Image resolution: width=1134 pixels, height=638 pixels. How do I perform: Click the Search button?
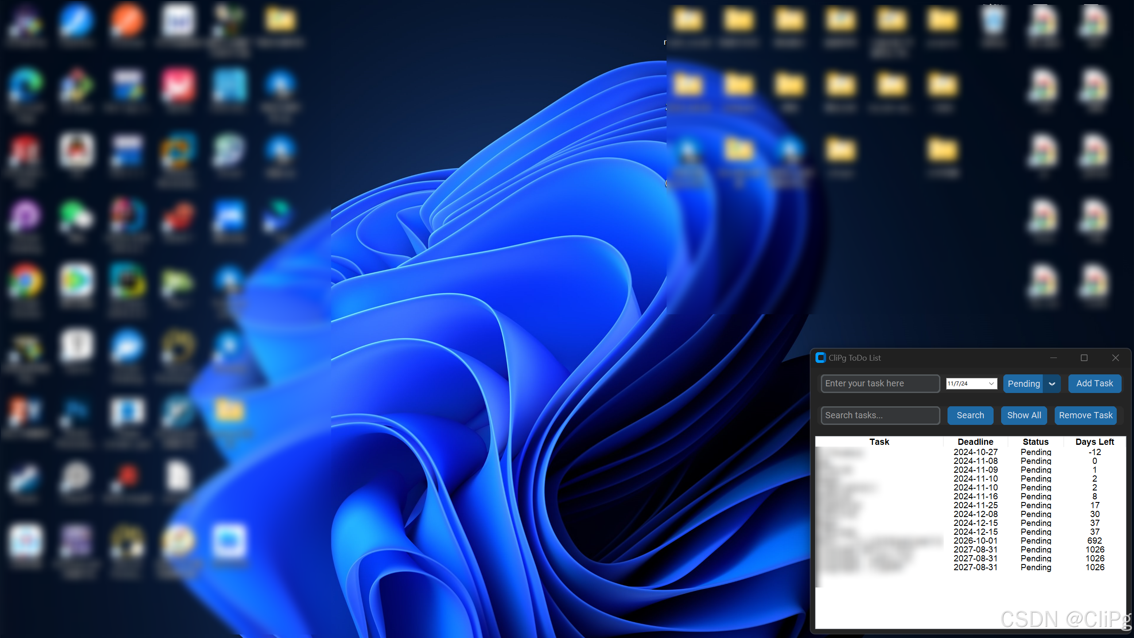(x=970, y=415)
